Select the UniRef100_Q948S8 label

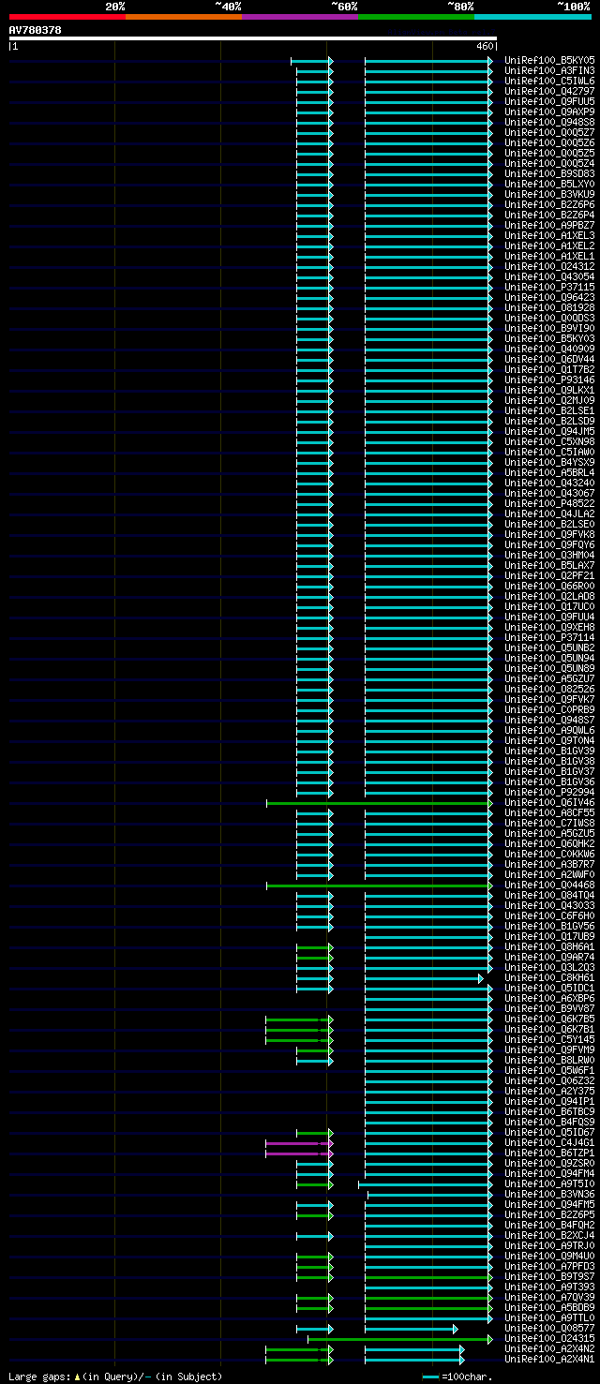549,122
